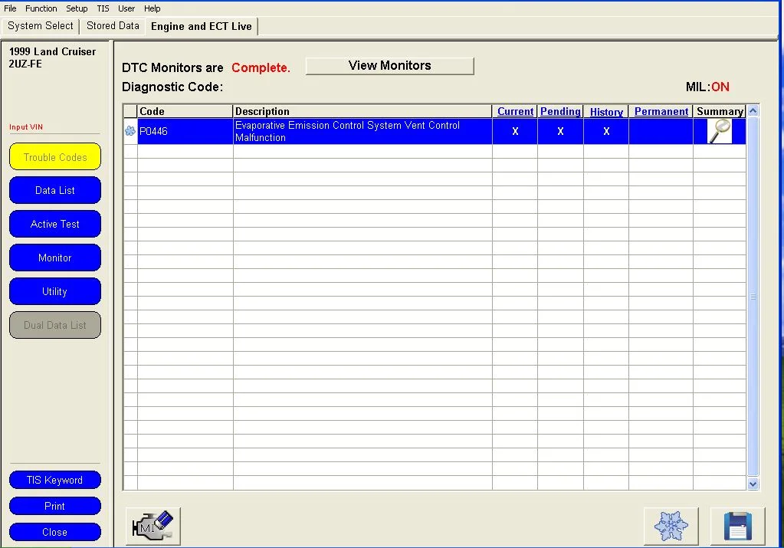Click the Input VIN link
Viewport: 784px width, 548px height.
(26, 127)
